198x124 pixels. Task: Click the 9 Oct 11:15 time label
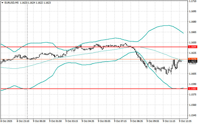click(169, 121)
